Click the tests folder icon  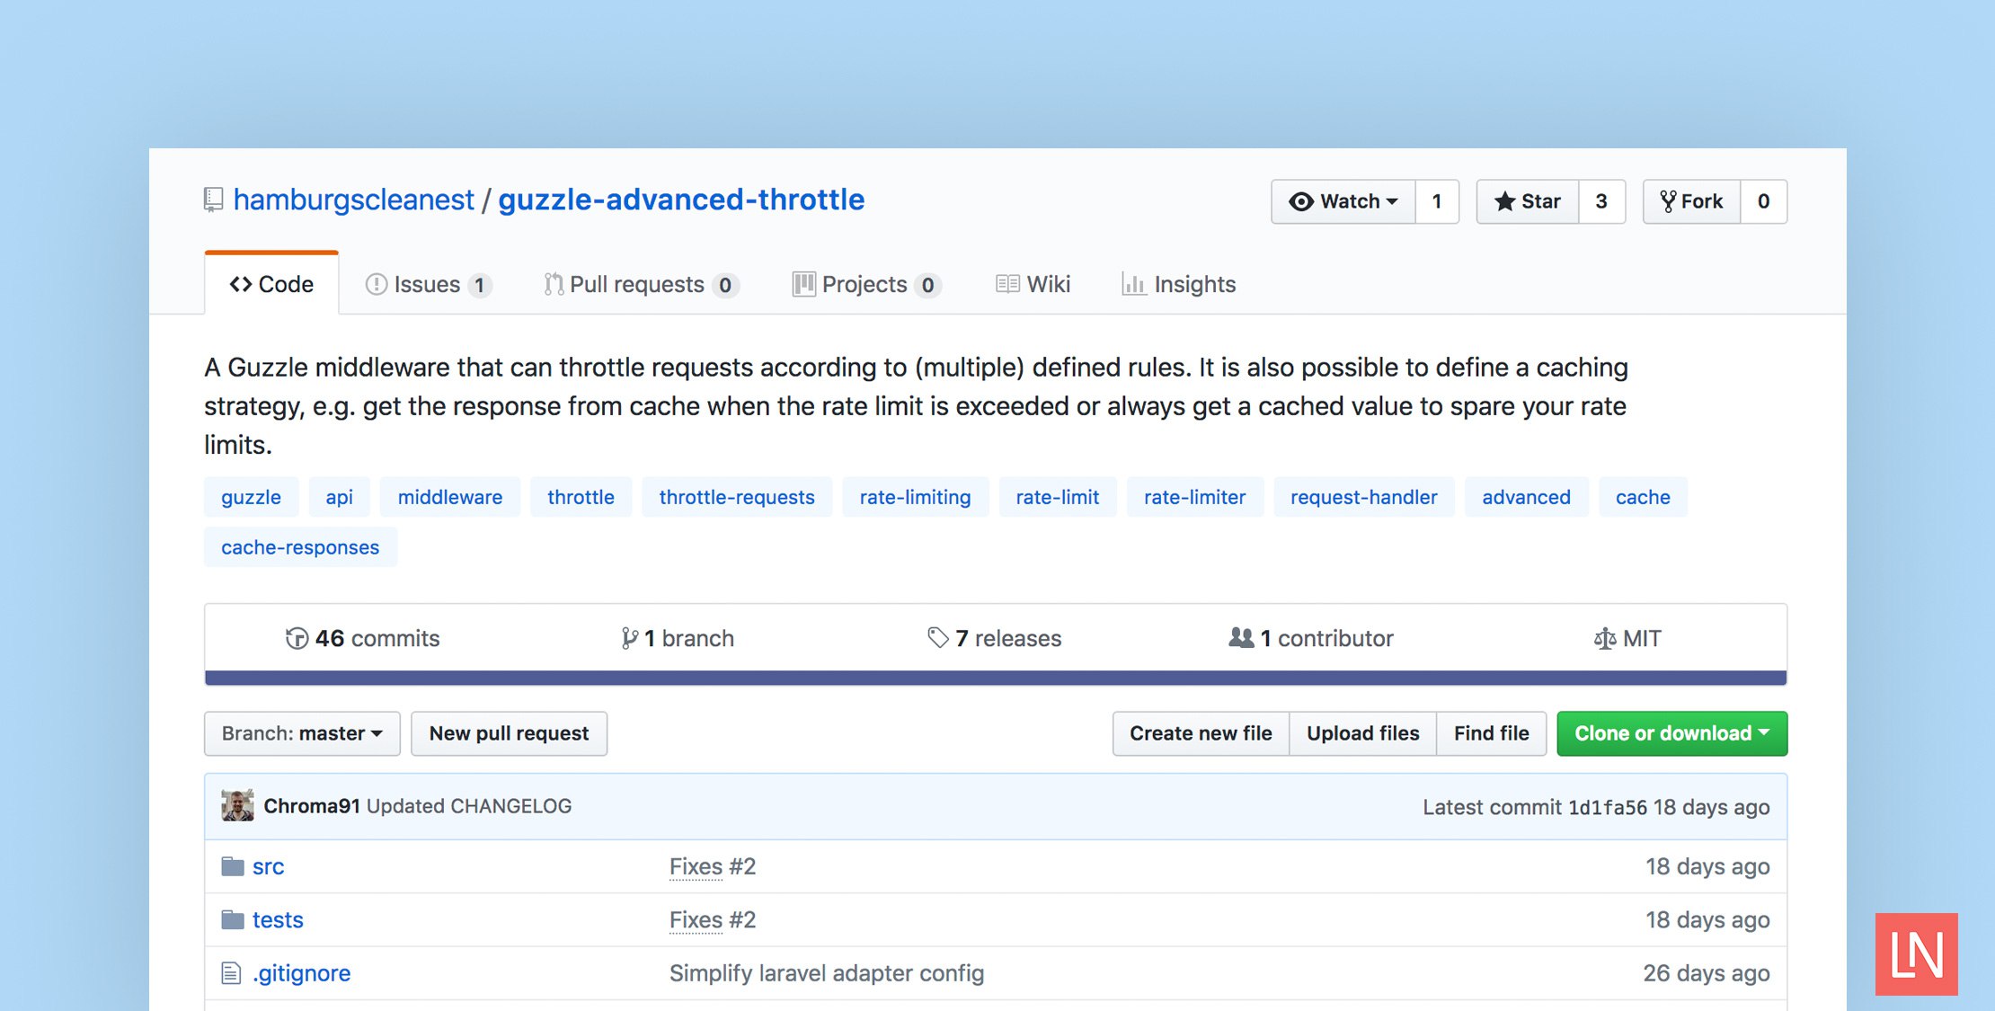[x=233, y=919]
